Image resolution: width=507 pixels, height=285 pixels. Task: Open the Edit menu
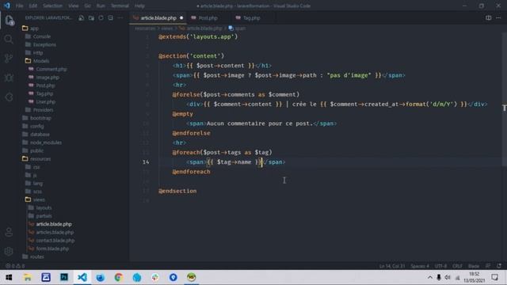[33, 6]
